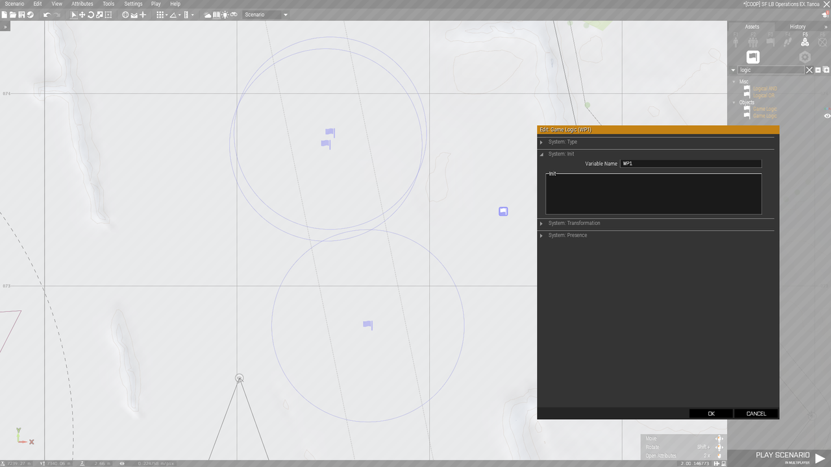
Task: Open the Scenario phase dropdown
Action: click(x=266, y=15)
